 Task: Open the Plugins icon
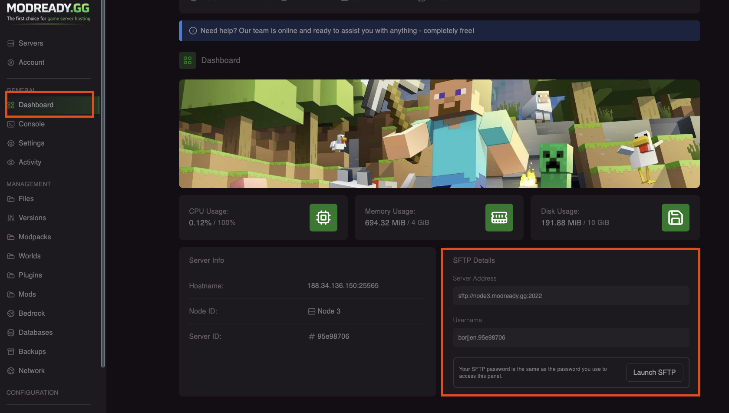(x=10, y=275)
